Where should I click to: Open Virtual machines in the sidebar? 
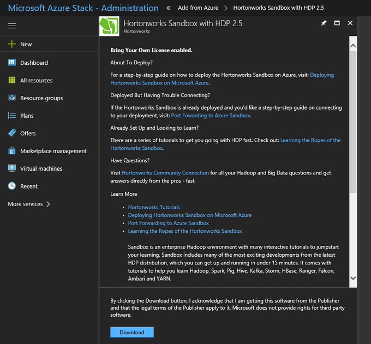tap(41, 168)
